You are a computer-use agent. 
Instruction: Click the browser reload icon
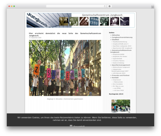pos(105,6)
